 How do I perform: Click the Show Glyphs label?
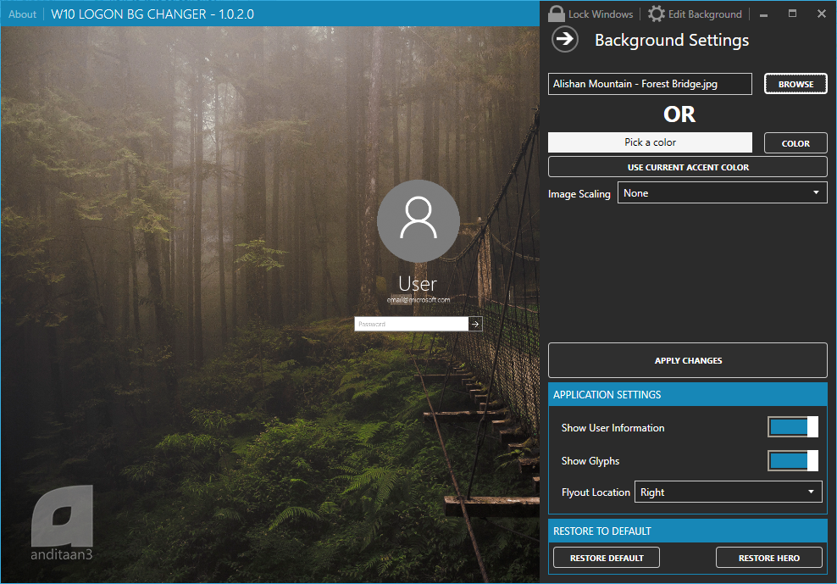[590, 461]
